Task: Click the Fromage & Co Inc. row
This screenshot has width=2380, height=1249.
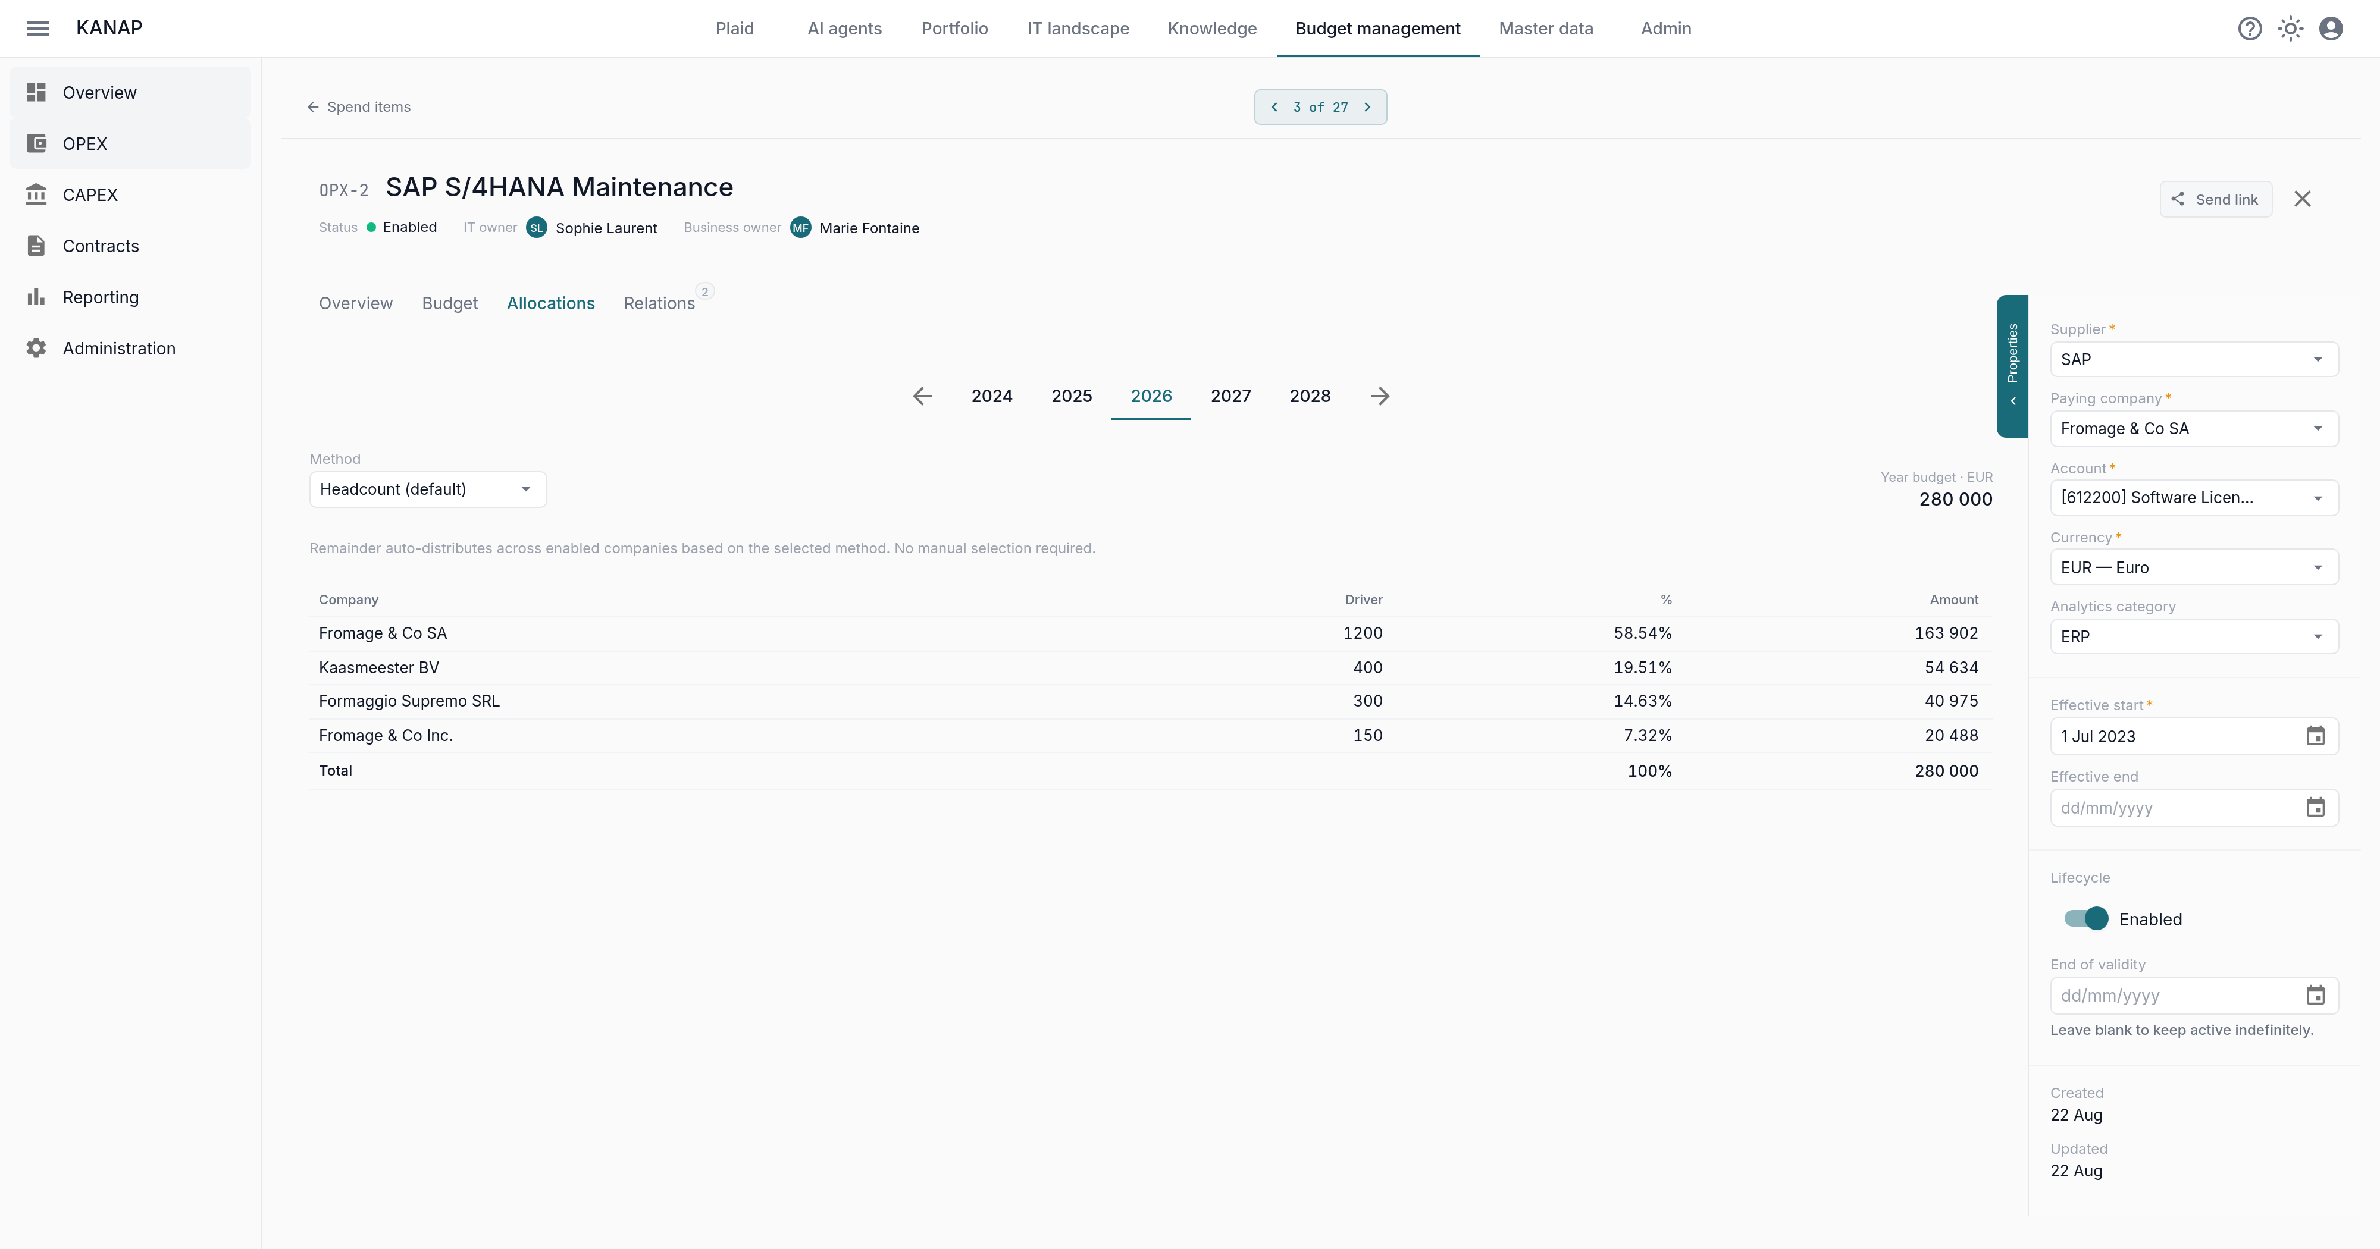Action: 1150,735
